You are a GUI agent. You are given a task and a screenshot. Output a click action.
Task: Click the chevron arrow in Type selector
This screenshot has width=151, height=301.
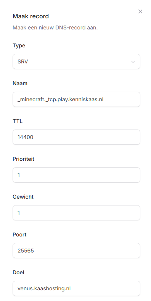coord(133,62)
